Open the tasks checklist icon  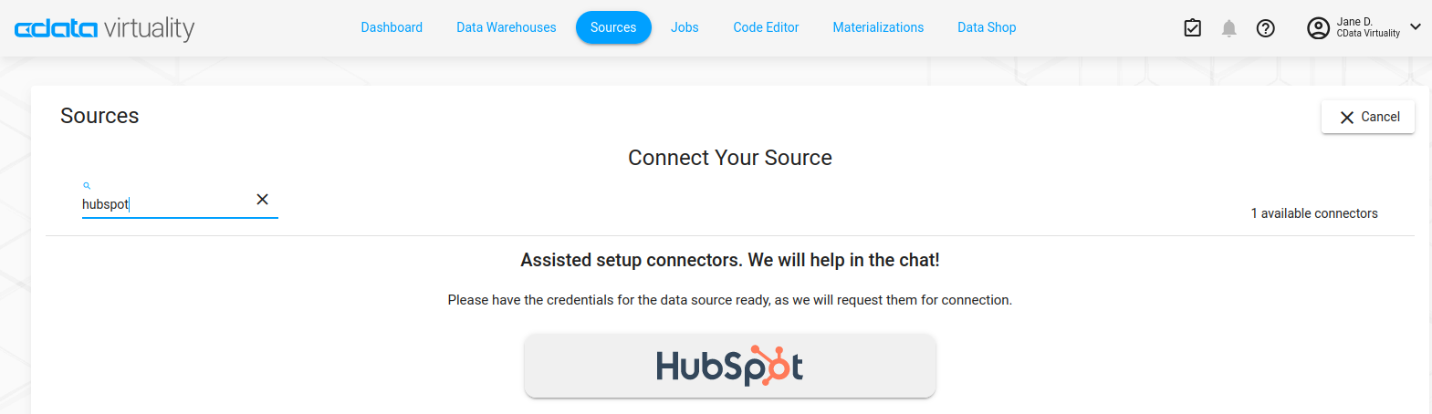(x=1192, y=28)
